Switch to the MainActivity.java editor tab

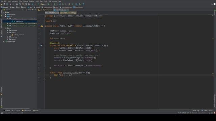[60, 10]
